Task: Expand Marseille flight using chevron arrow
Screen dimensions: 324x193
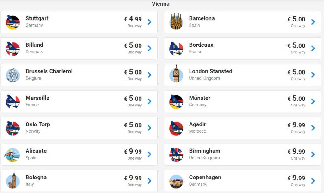Action: point(149,101)
